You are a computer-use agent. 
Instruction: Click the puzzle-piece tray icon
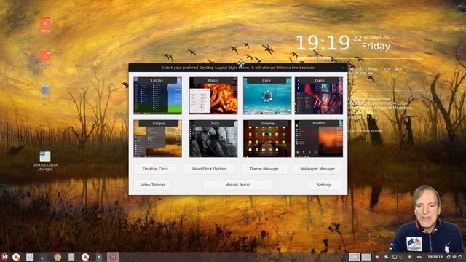pos(387,257)
